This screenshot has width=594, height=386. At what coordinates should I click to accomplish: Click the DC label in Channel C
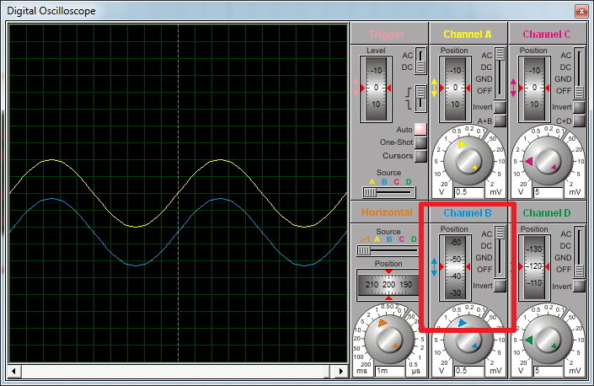tap(565, 67)
